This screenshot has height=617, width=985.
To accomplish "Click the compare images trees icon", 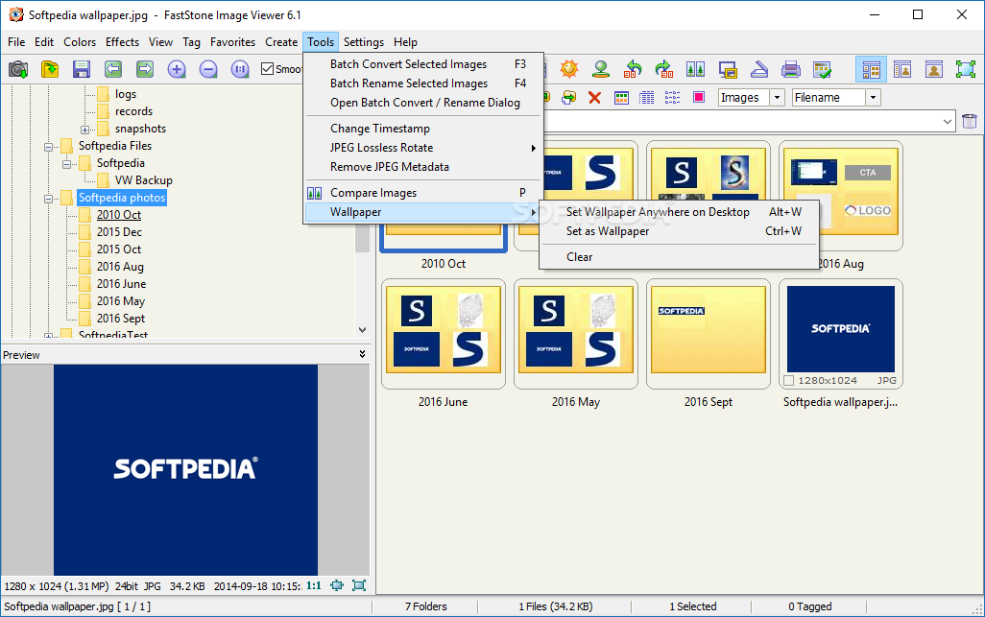I will click(x=695, y=69).
